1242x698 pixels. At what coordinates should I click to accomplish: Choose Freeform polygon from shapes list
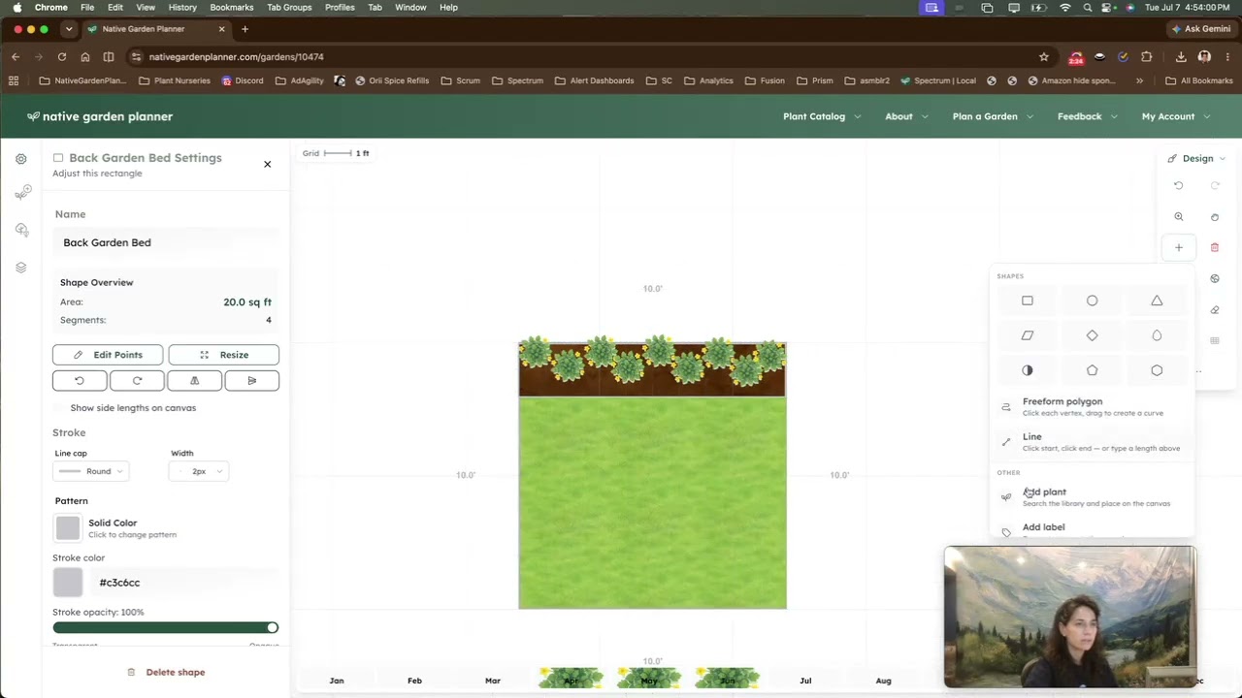[x=1092, y=406]
